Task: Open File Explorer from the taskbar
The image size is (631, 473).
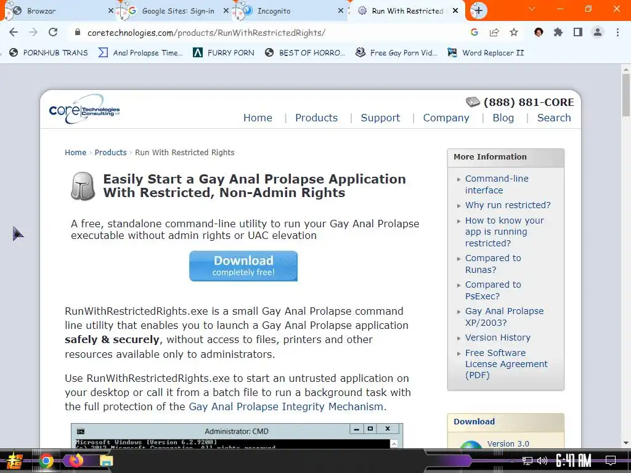Action: (106, 461)
